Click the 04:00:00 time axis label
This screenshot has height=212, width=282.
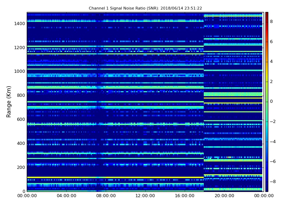click(67, 196)
